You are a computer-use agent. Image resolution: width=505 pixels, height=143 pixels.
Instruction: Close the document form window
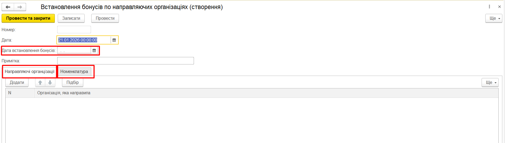(x=499, y=7)
